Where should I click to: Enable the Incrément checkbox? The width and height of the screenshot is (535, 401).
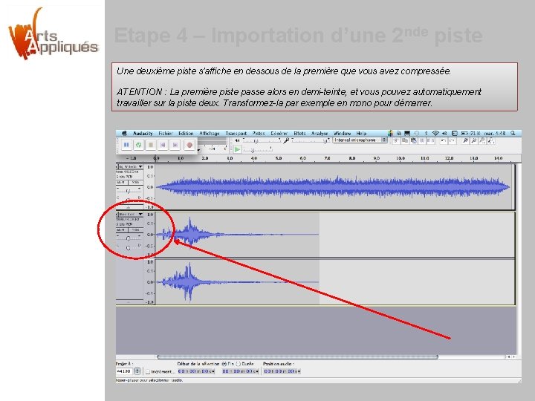(x=148, y=371)
